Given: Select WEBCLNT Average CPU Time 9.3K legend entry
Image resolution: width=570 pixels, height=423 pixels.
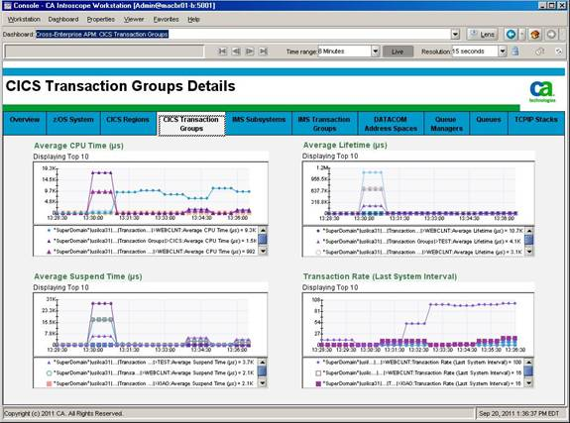Looking at the screenshot, I should (152, 231).
